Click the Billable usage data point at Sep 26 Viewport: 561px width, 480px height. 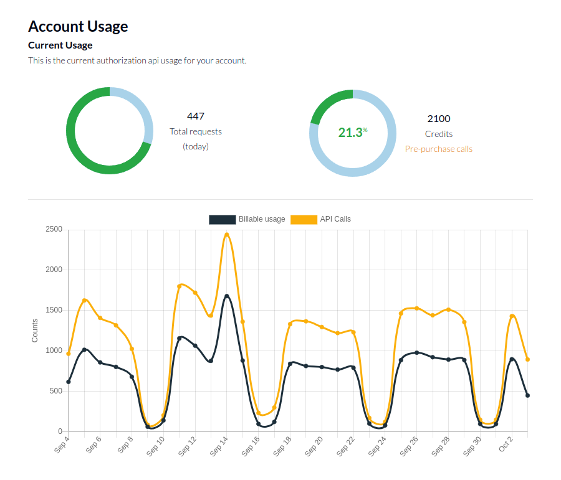tap(416, 352)
